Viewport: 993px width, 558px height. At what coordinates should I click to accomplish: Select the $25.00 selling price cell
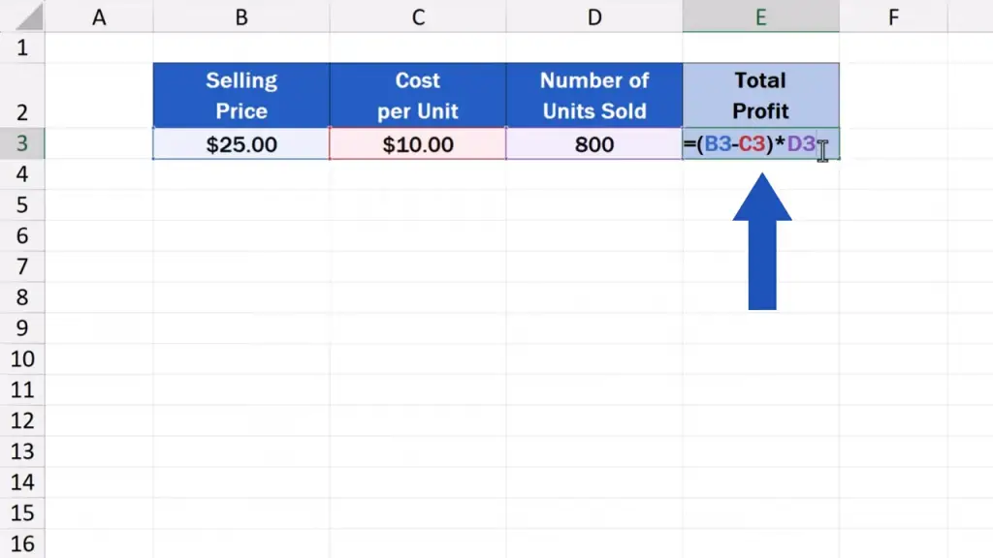pyautogui.click(x=240, y=144)
